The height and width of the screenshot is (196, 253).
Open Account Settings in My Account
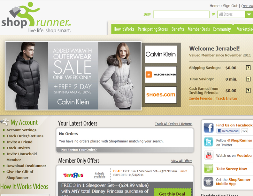click(21, 130)
